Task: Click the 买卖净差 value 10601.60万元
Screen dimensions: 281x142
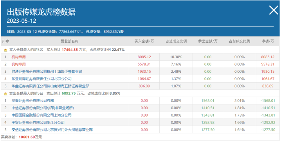Action: 30,137
